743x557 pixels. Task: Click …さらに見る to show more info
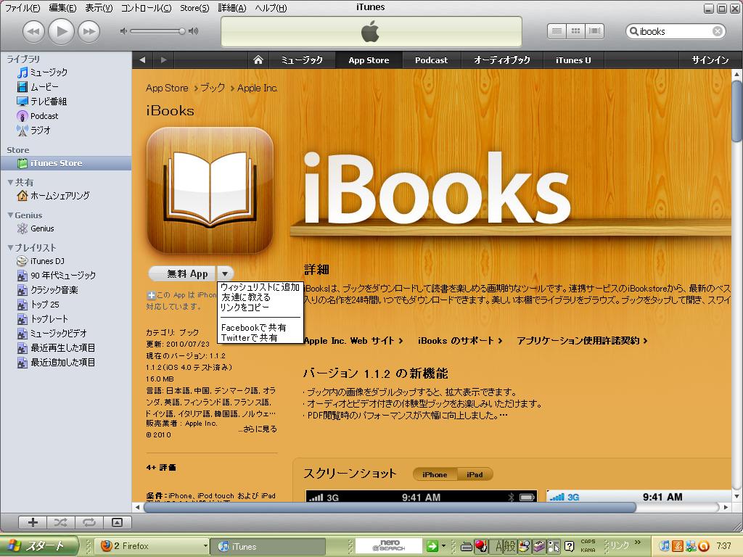click(258, 429)
